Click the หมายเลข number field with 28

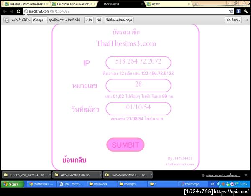pyautogui.click(x=138, y=86)
